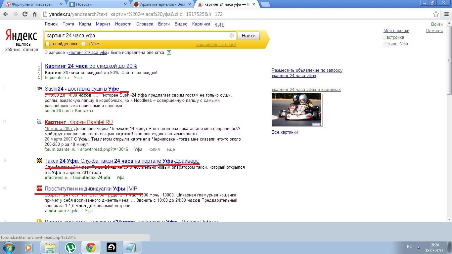Go back with the browser Back arrow
This screenshot has width=452, height=254.
coord(6,15)
